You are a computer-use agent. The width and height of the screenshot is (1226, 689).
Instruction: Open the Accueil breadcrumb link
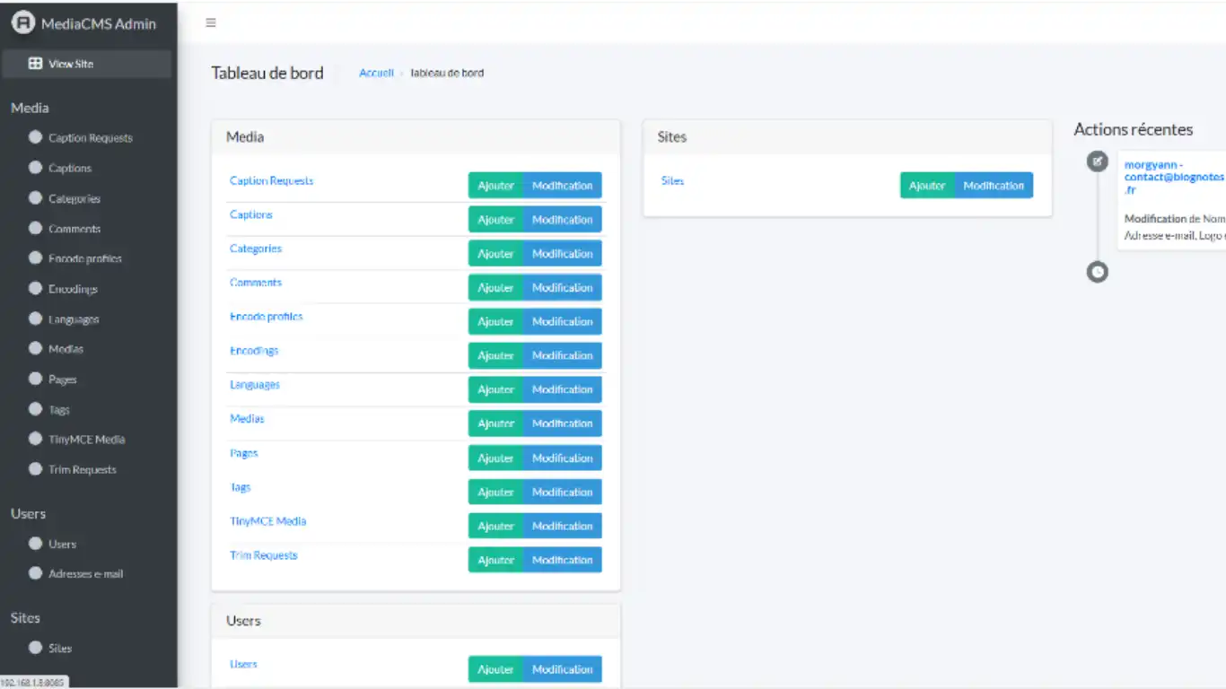click(376, 74)
